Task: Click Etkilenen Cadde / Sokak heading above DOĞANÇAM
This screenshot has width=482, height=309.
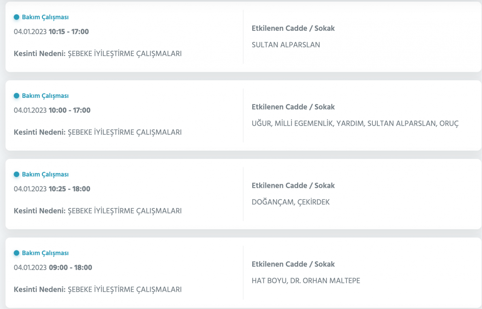Action: 293,186
